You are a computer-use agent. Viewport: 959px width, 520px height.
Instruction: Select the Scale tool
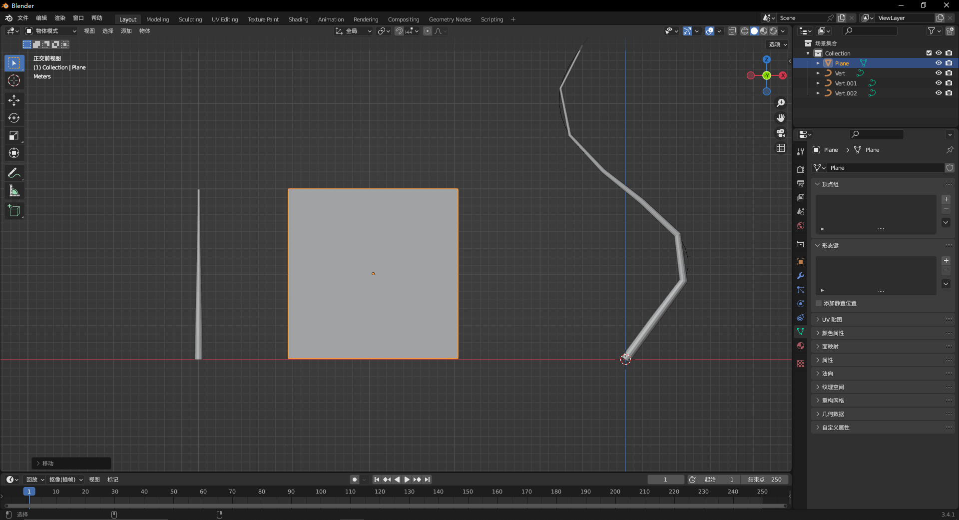14,135
